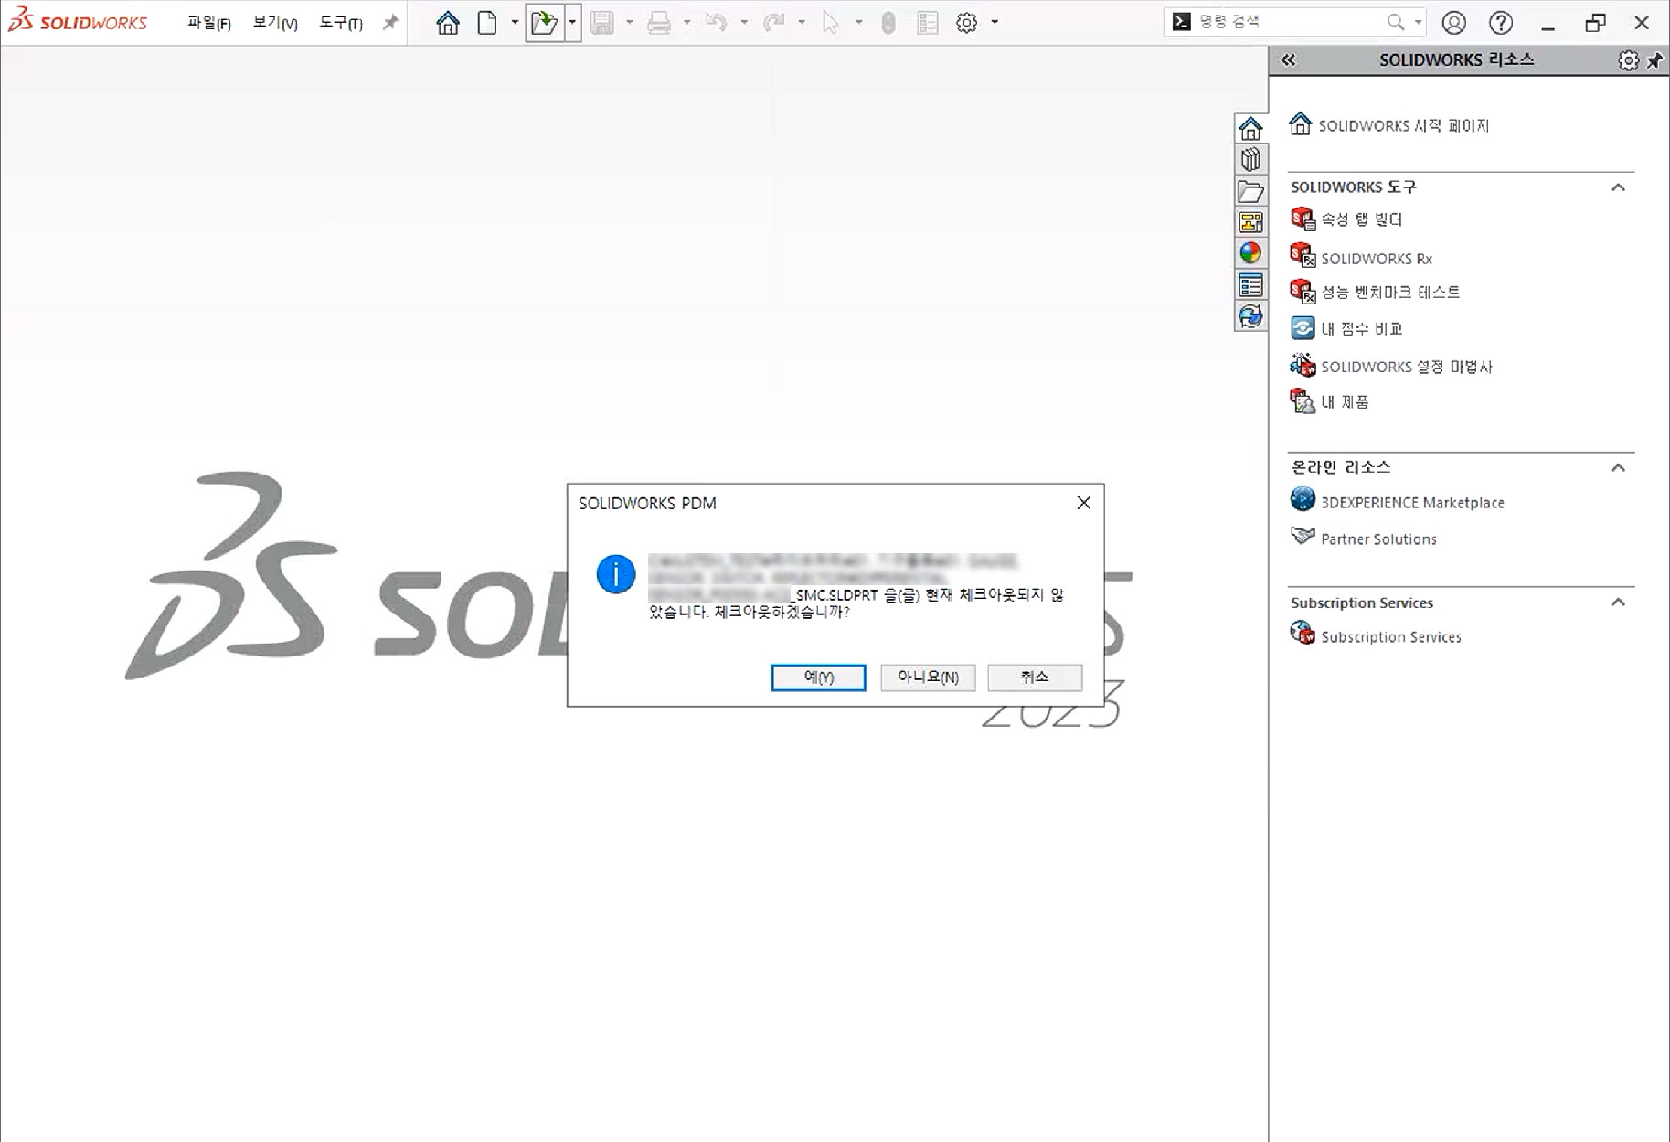
Task: Open Appearances color ball tab in task pane
Action: pos(1250,253)
